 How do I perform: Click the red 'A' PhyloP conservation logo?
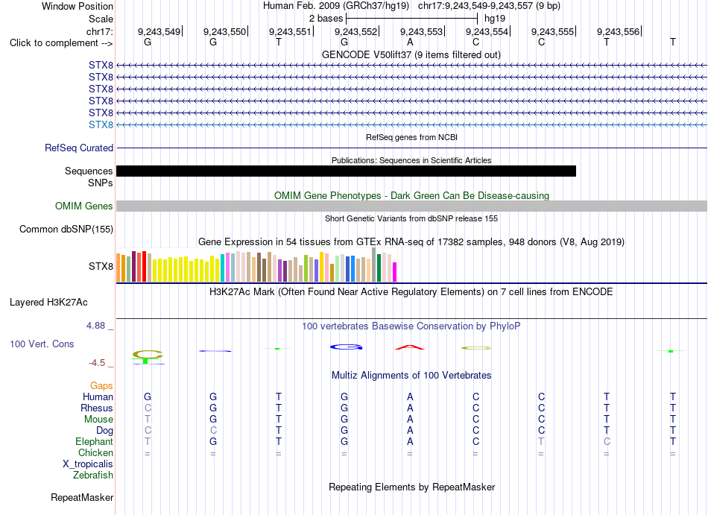[x=410, y=347]
